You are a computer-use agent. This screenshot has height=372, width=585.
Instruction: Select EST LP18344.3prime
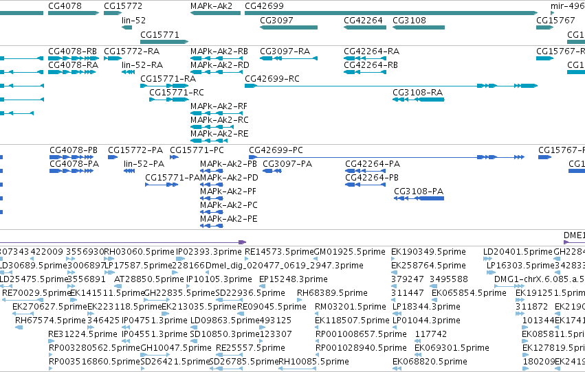[x=426, y=307]
